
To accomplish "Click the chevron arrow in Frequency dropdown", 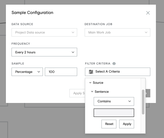I will pos(73,52).
